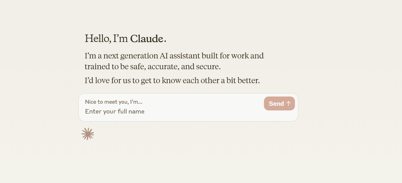402x183 pixels.
Task: Select the bold "Claude" name in heading
Action: click(147, 39)
